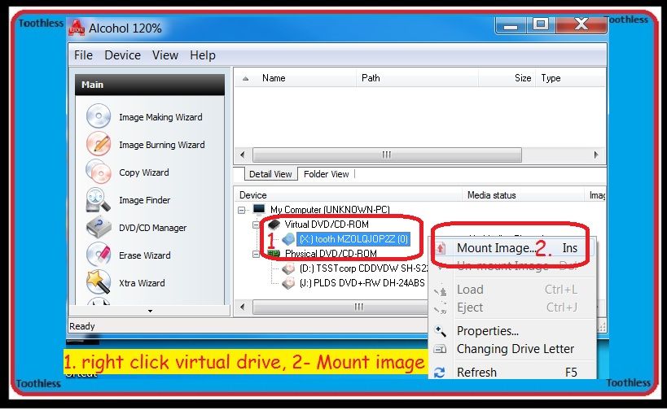Click the Erase Wizard label
The image size is (667, 410).
(x=145, y=255)
